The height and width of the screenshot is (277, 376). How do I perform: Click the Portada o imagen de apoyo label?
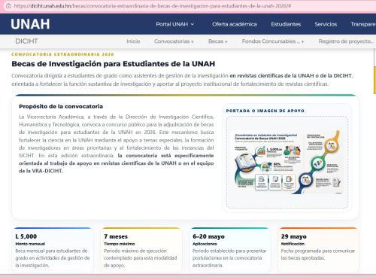265,111
